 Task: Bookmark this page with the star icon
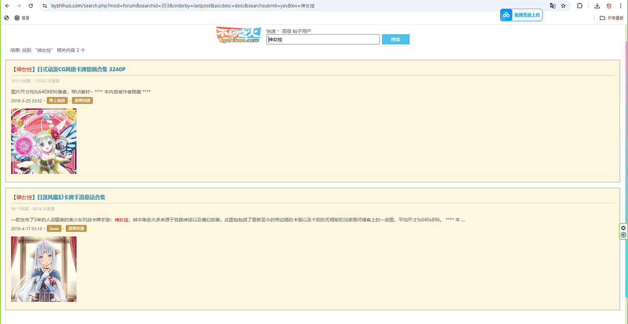pos(563,6)
